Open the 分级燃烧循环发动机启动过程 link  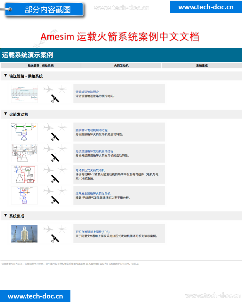94,151
